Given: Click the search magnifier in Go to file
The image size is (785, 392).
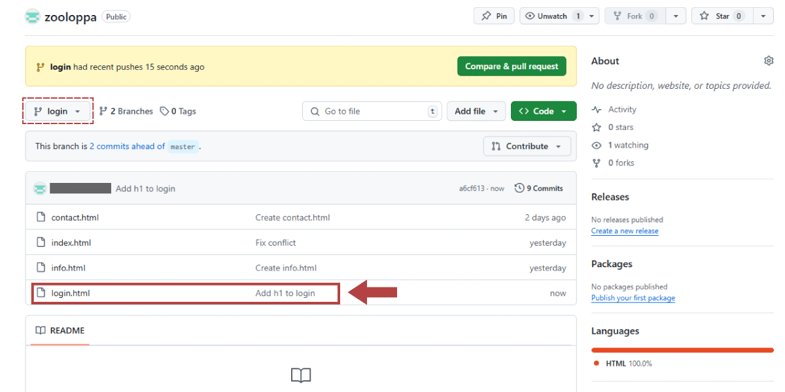Looking at the screenshot, I should click(315, 112).
